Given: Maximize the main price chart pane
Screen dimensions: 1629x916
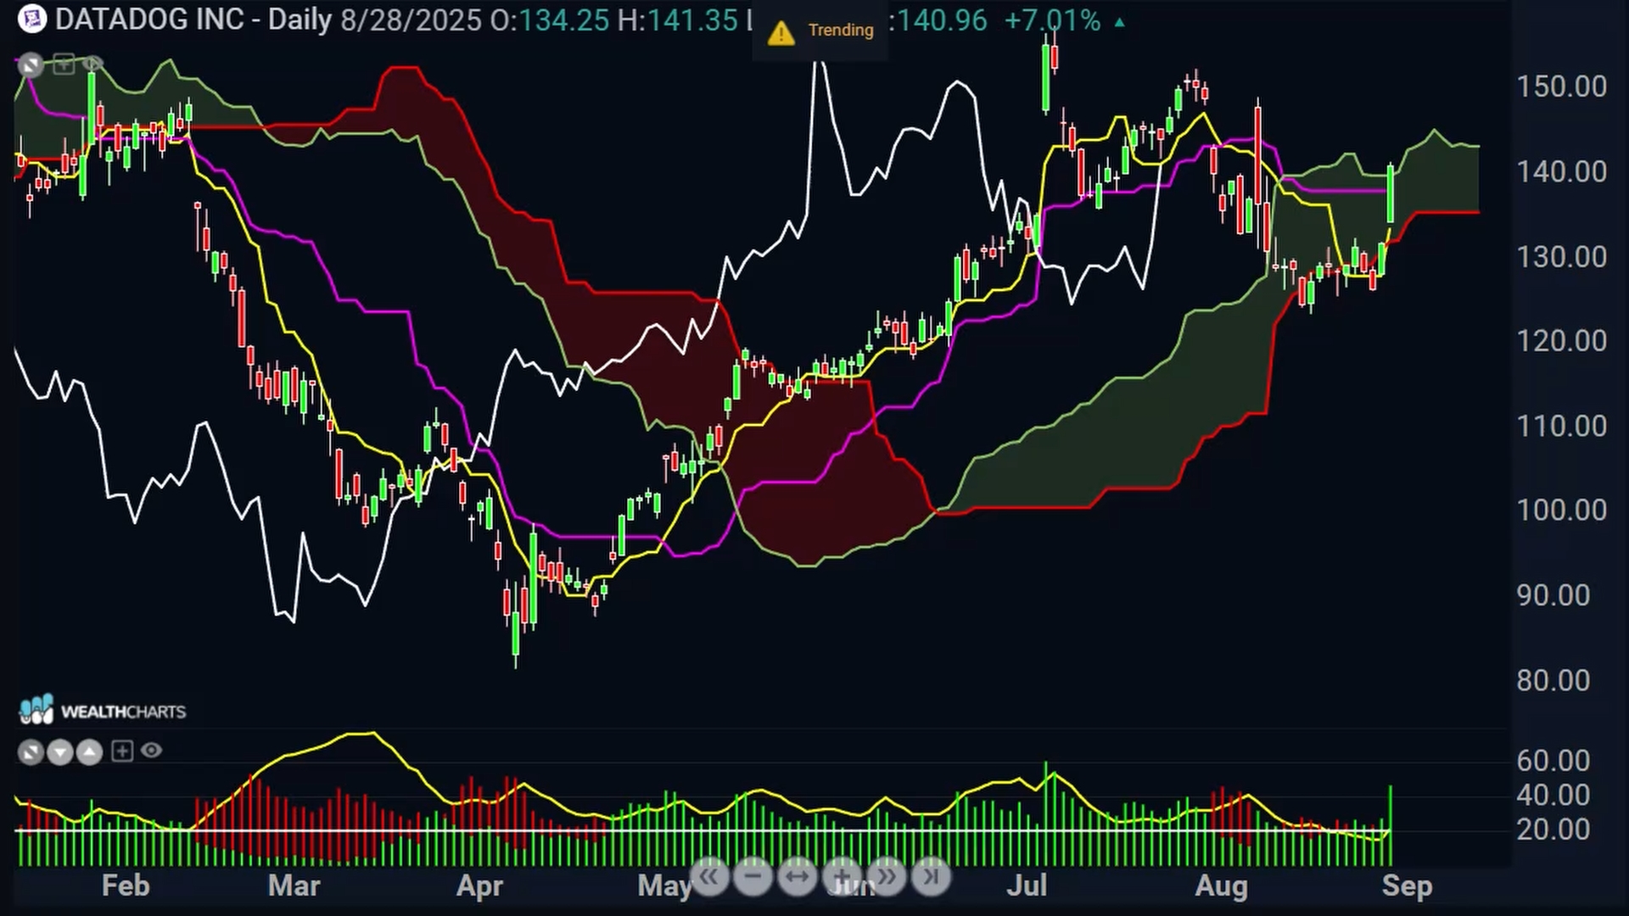Looking at the screenshot, I should [x=31, y=64].
